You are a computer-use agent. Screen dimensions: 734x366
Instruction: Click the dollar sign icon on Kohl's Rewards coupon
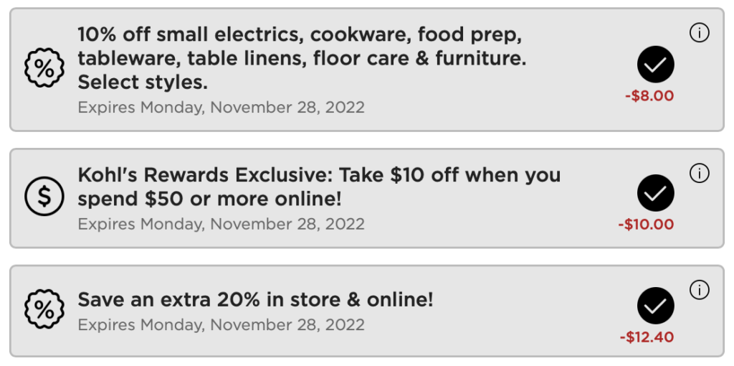pos(44,197)
